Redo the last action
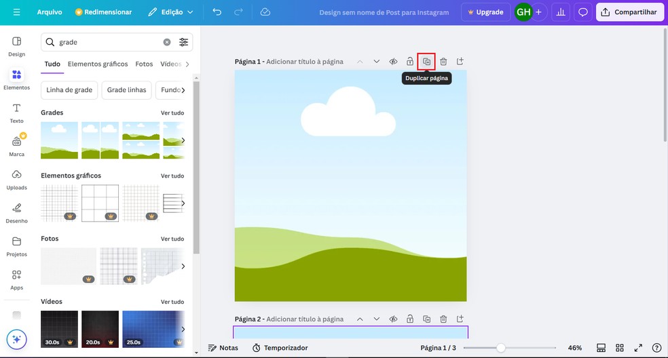The image size is (668, 358). click(238, 12)
